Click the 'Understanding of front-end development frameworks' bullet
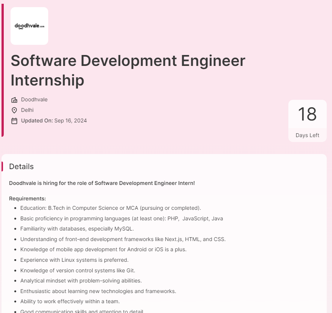 pos(123,239)
